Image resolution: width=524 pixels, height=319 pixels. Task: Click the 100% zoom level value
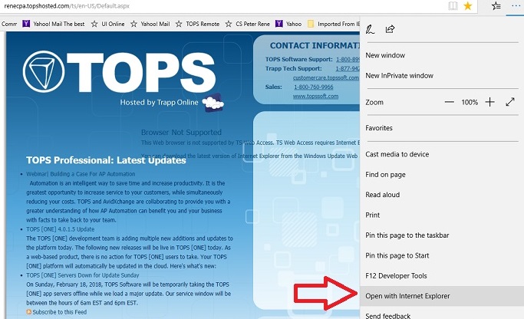point(470,102)
